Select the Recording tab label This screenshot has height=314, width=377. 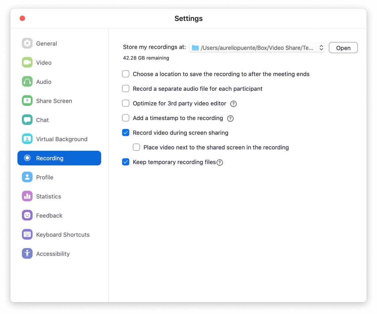50,158
